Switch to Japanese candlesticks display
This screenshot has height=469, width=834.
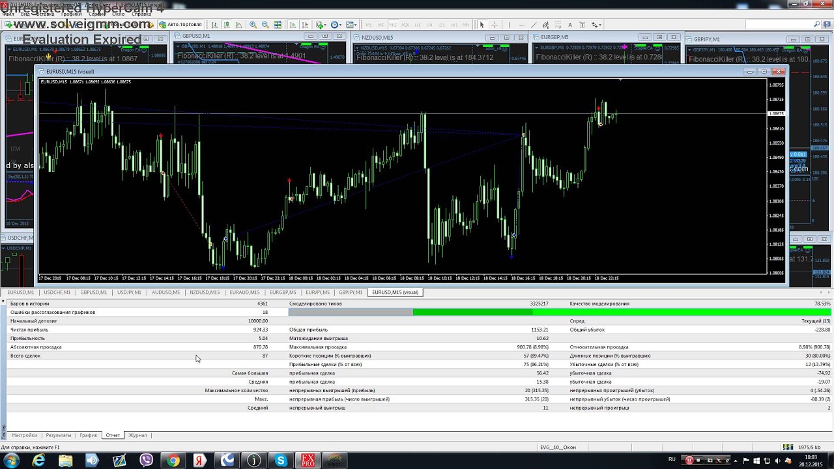(227, 25)
